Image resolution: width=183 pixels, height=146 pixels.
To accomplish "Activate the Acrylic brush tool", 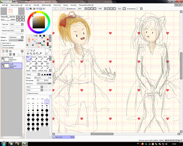I will (x=34, y=58).
